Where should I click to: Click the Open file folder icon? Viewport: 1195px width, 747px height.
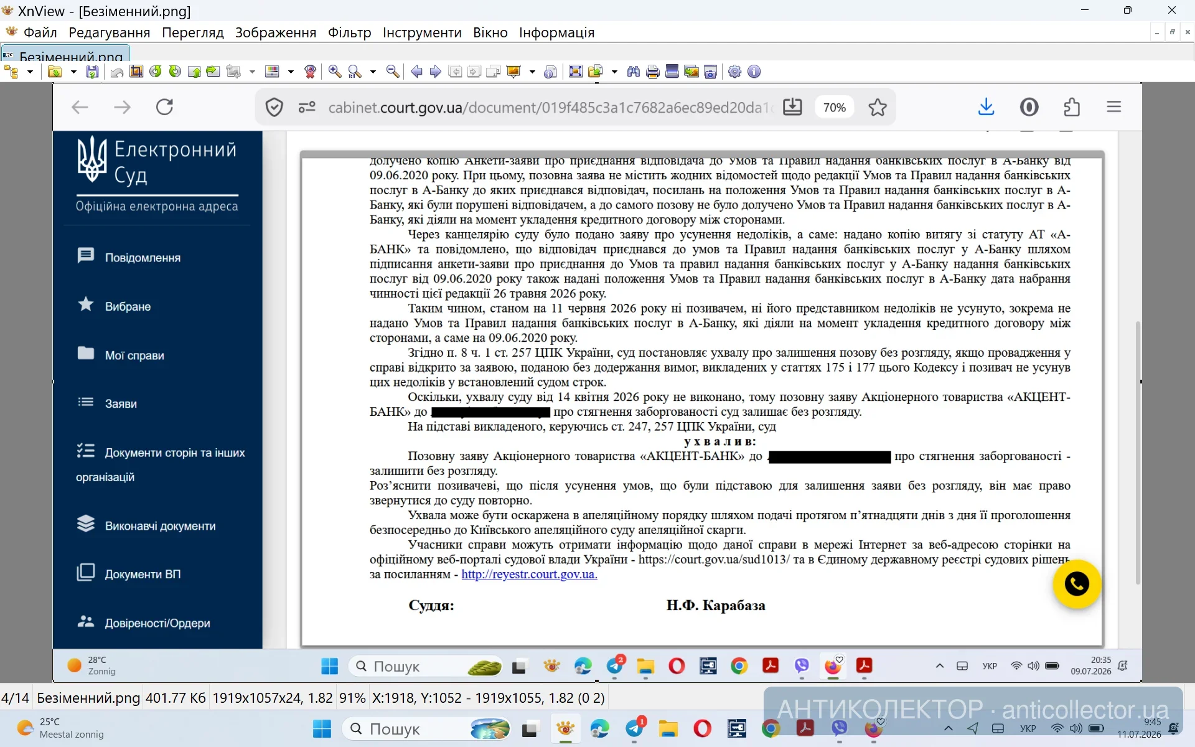click(x=55, y=72)
